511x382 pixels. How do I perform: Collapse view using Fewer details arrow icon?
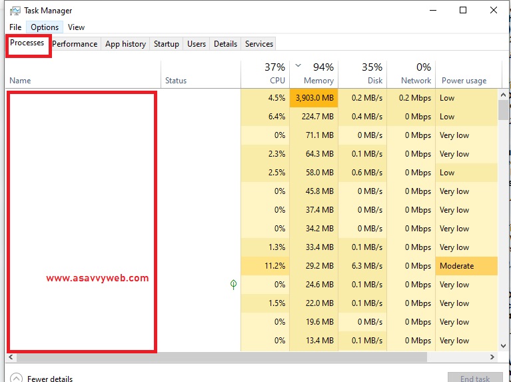16,378
